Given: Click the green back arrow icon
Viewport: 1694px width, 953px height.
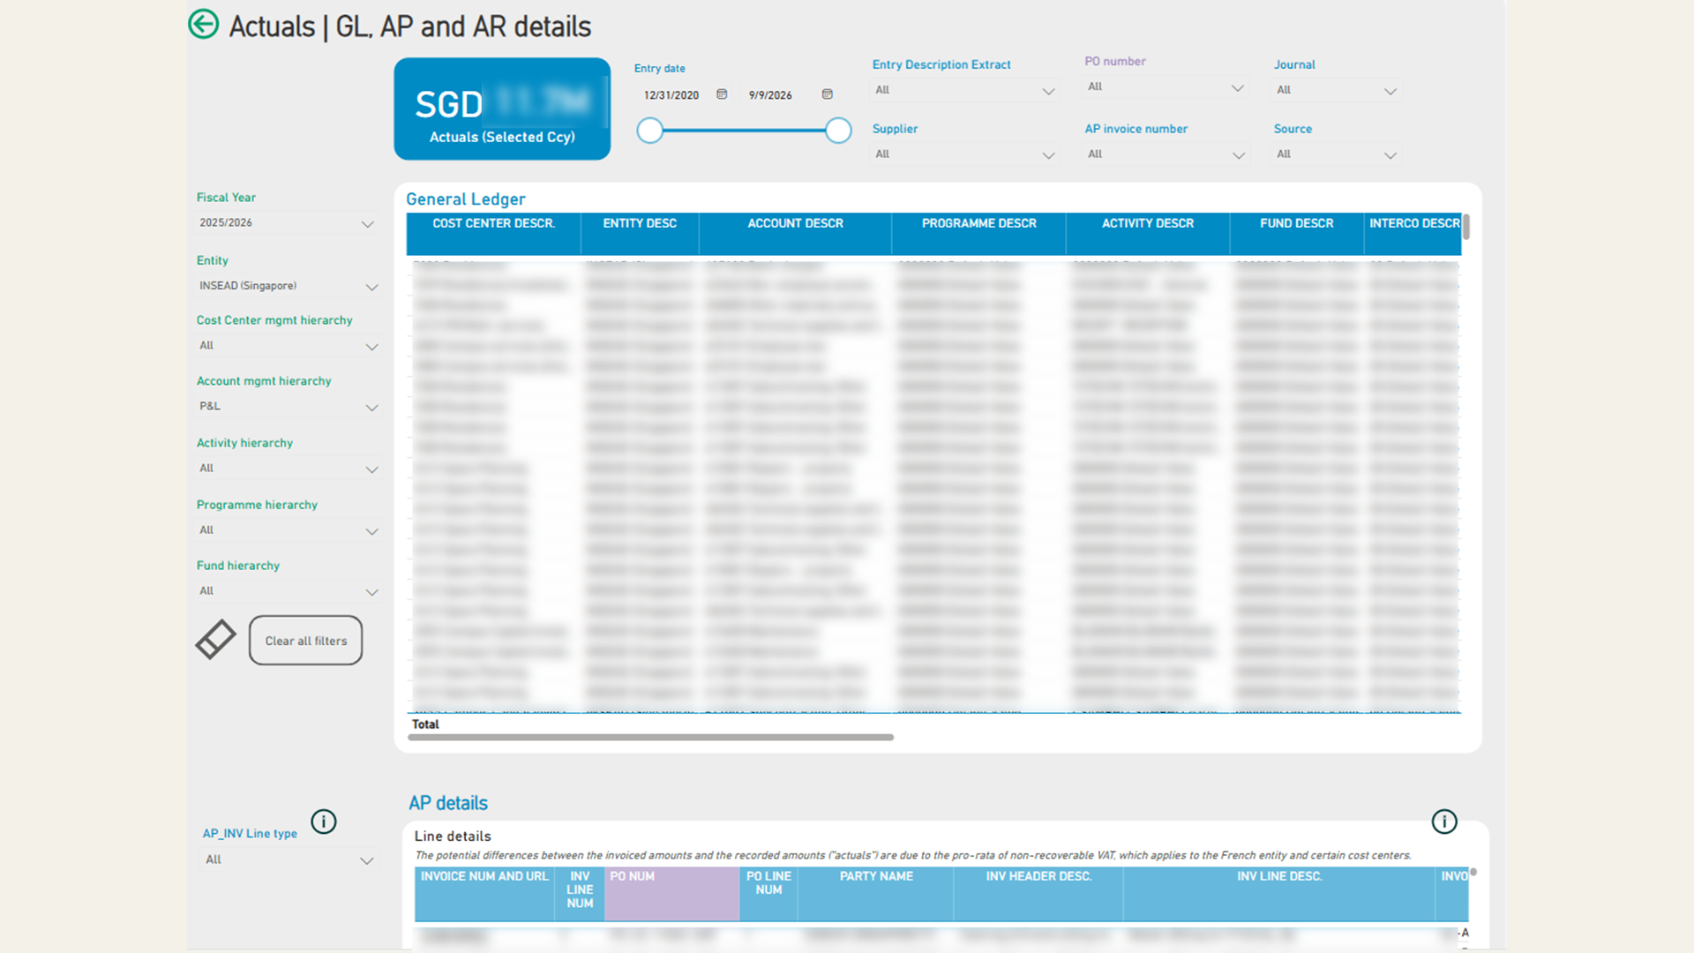Looking at the screenshot, I should (x=204, y=24).
